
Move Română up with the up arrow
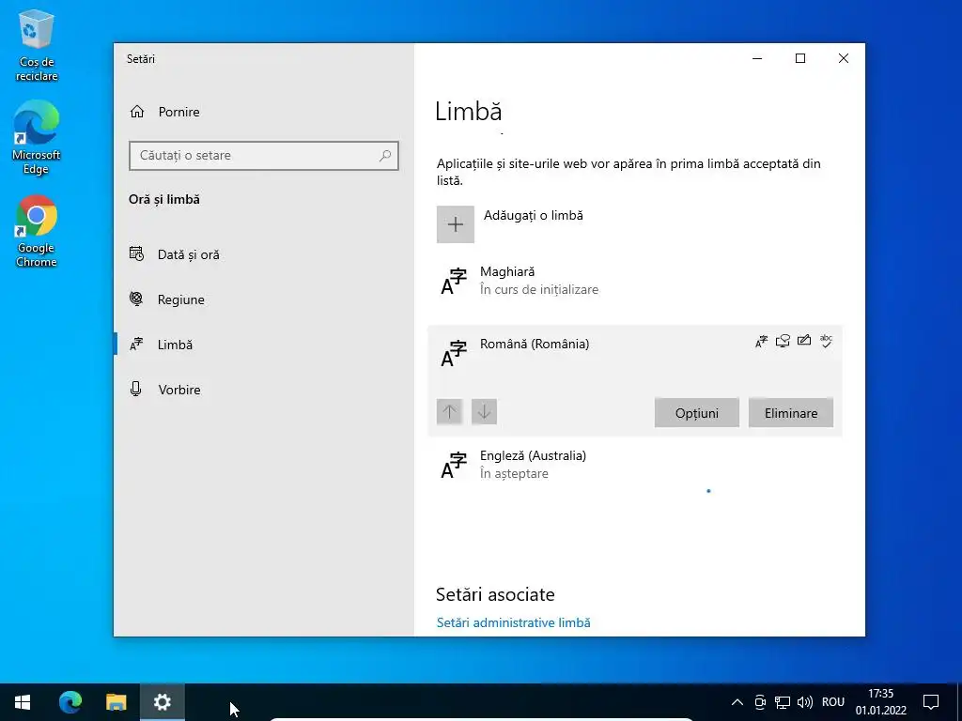(449, 411)
